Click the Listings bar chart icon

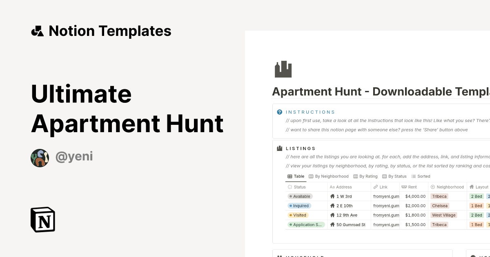[279, 148]
